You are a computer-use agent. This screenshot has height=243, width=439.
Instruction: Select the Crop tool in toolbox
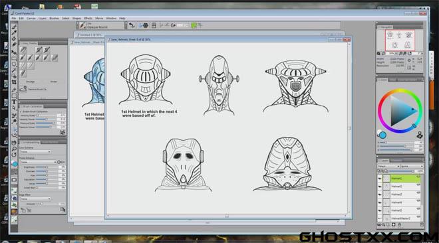[14, 82]
